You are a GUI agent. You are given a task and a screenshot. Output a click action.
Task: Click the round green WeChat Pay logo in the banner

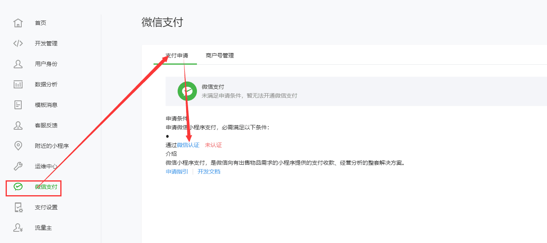click(187, 91)
